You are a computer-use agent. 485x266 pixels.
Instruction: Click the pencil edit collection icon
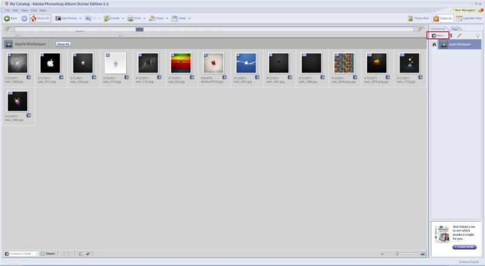pyautogui.click(x=459, y=36)
